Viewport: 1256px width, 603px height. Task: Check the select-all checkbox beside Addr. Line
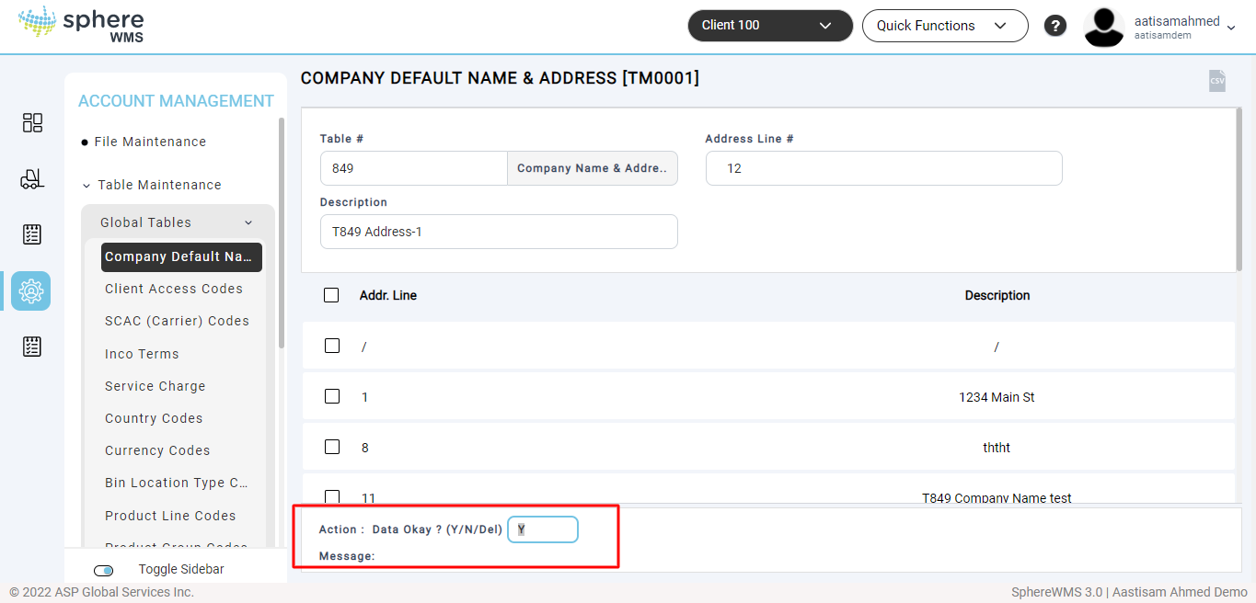point(331,295)
